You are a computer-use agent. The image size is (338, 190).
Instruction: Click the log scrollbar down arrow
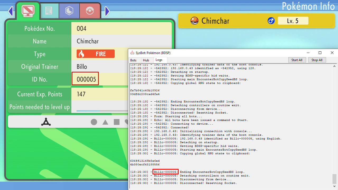pyautogui.click(x=335, y=186)
